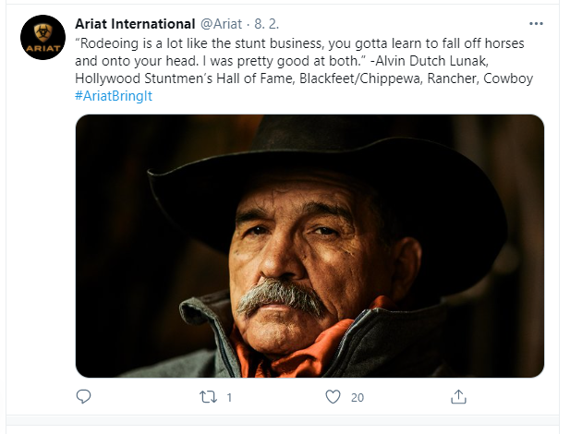Click the like count of 20
Screen dimensions: 570x434
coord(358,398)
